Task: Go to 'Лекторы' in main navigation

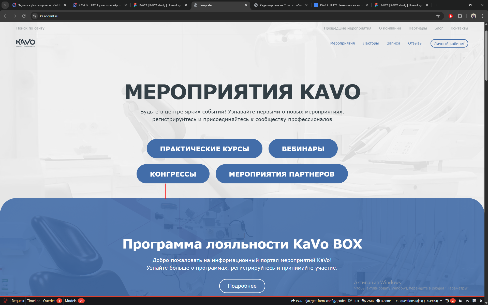Action: click(371, 43)
